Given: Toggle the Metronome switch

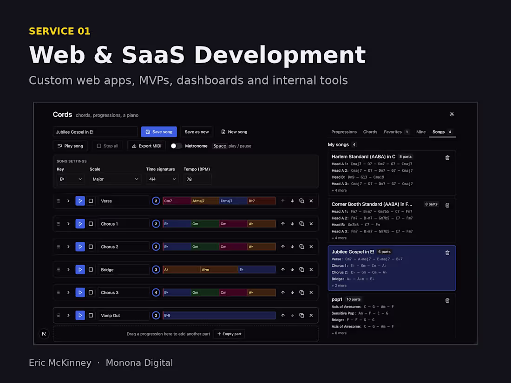Looking at the screenshot, I should coord(177,146).
